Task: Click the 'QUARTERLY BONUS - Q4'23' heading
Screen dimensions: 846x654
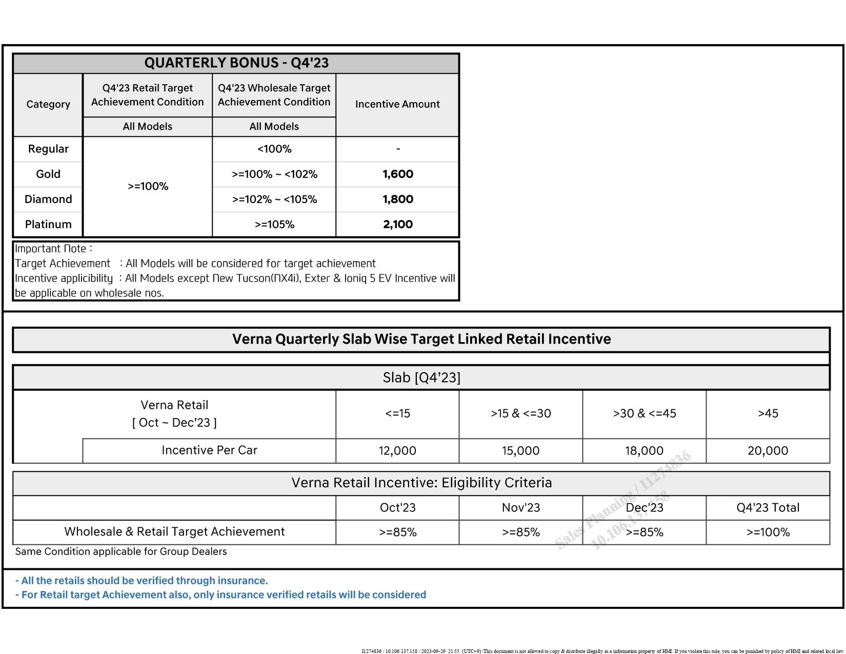Action: [x=236, y=63]
